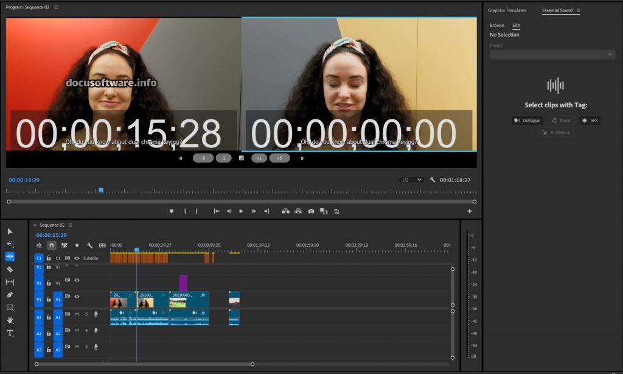Expand the Preset dropdown in Essential Sound
623x374 pixels.
coord(552,55)
